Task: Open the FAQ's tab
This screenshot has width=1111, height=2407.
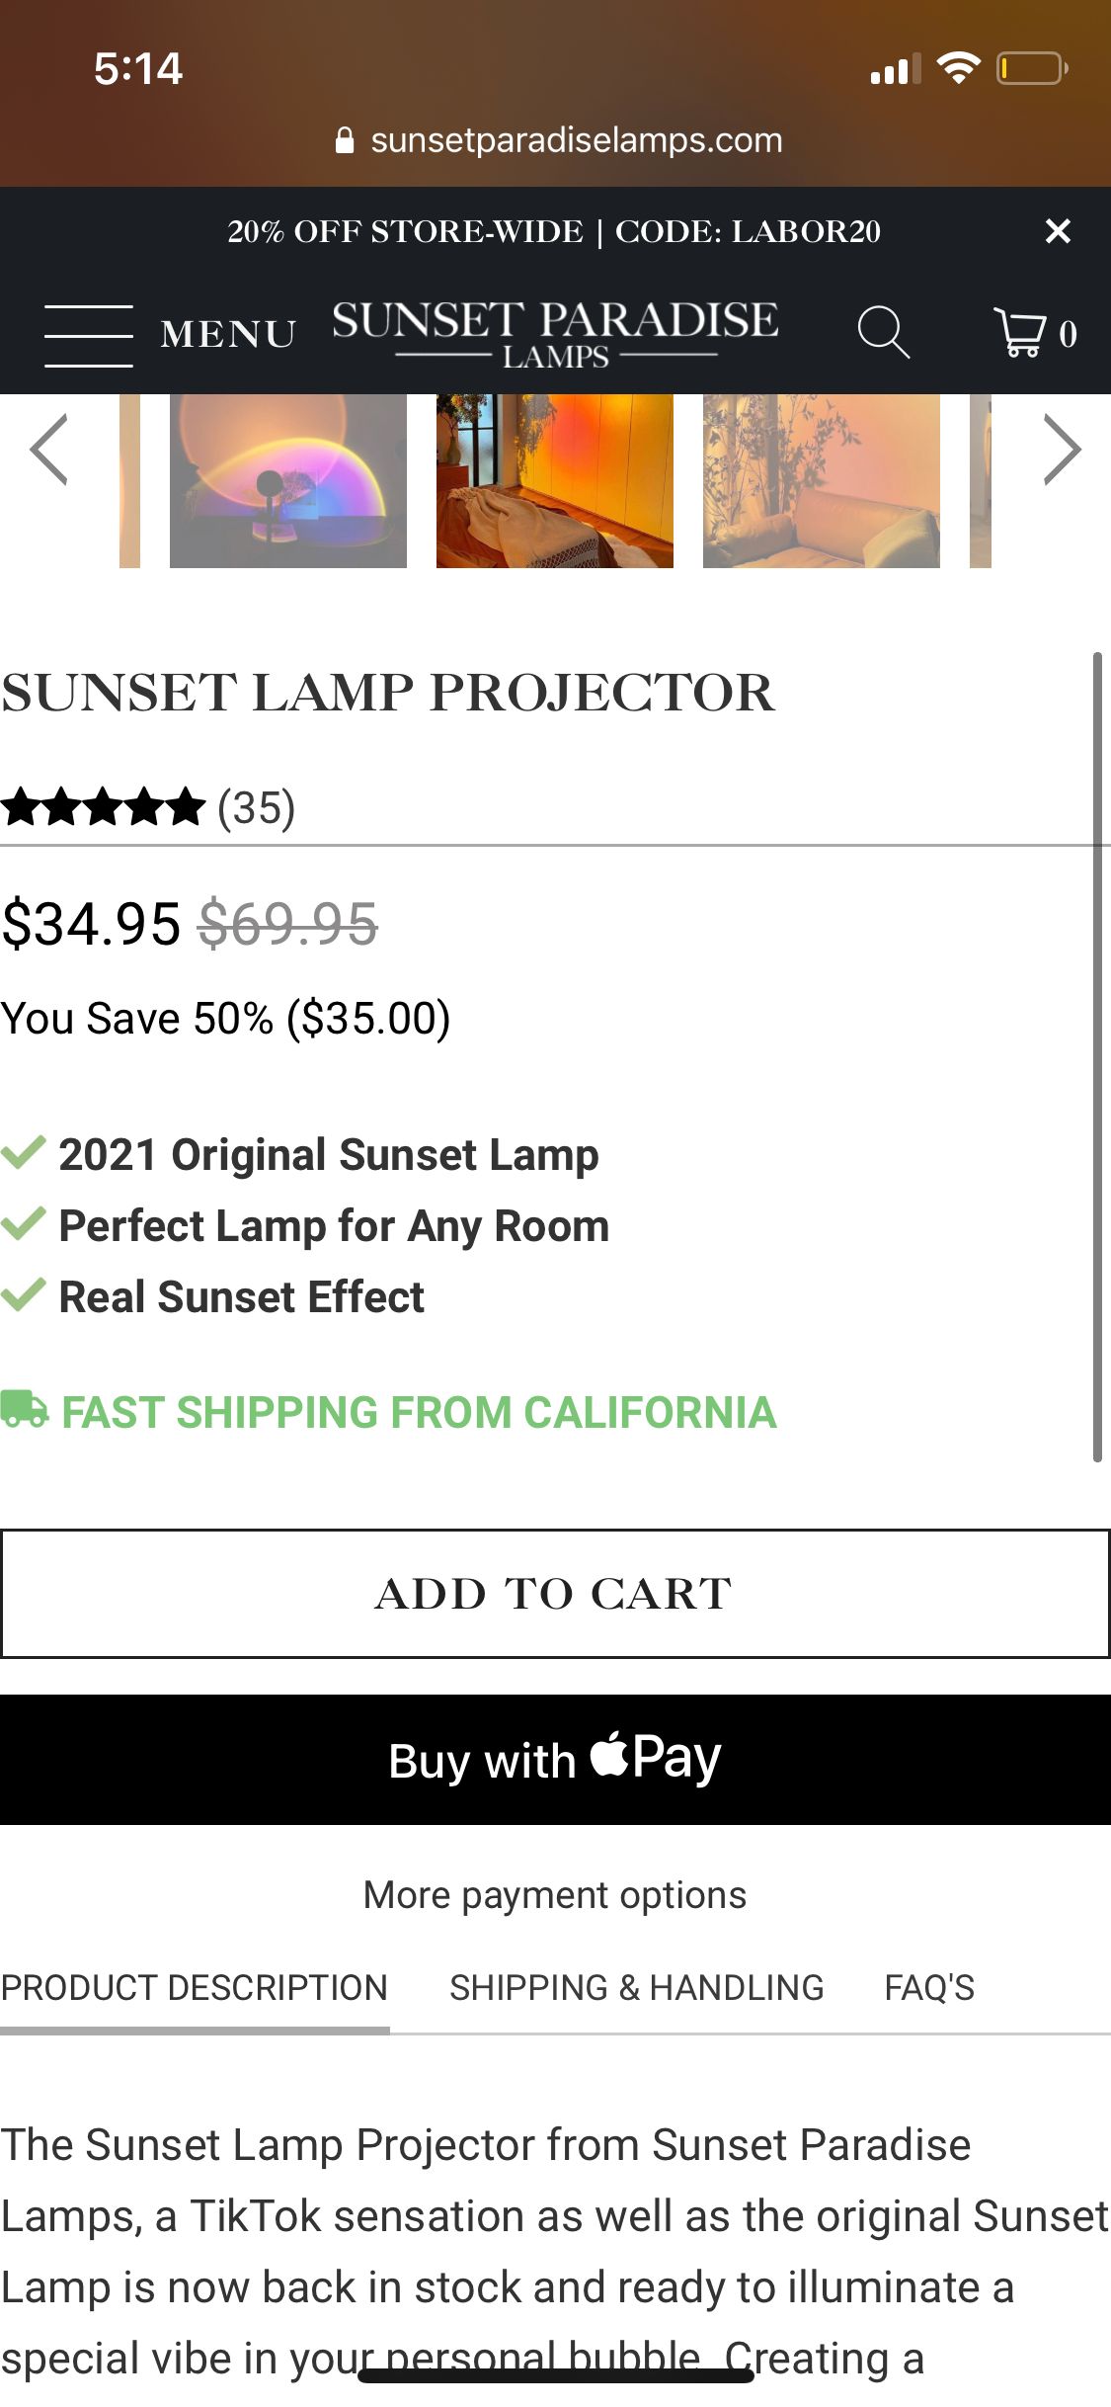Action: tap(929, 1987)
